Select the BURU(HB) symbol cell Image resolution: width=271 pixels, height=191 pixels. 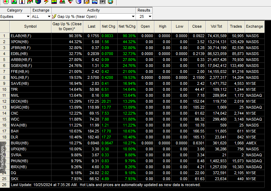[30, 143]
